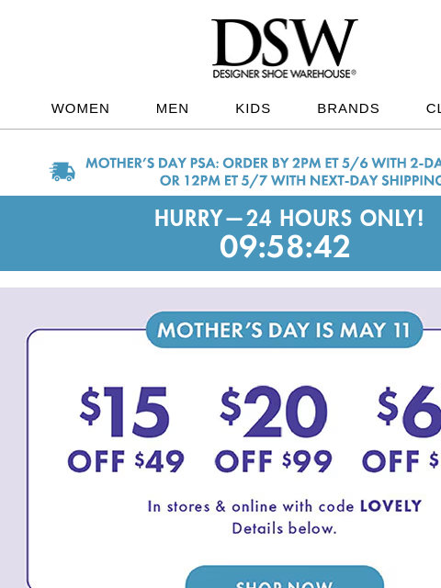Browse the Brands menu item

coord(348,108)
